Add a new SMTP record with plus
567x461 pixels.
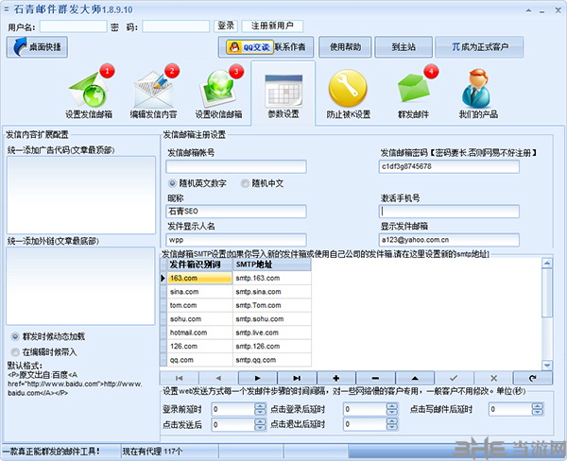(x=336, y=378)
